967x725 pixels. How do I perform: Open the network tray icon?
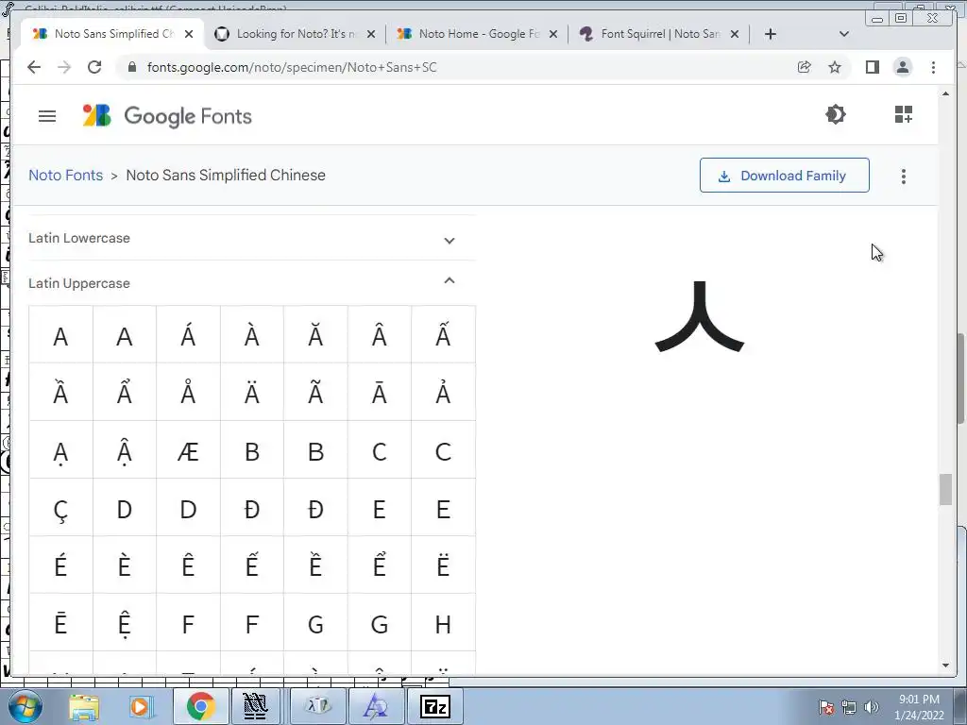click(849, 707)
